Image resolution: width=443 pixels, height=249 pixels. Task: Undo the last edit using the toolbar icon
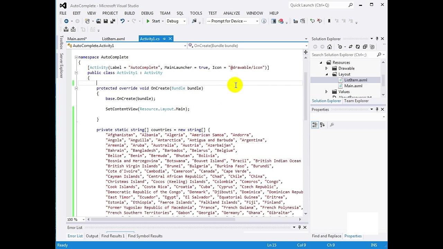tap(122, 21)
